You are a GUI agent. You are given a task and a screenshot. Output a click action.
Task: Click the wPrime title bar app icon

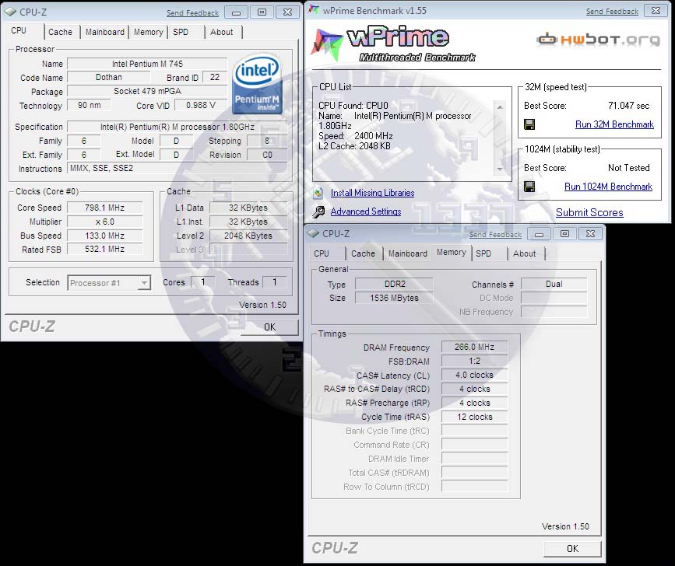315,10
